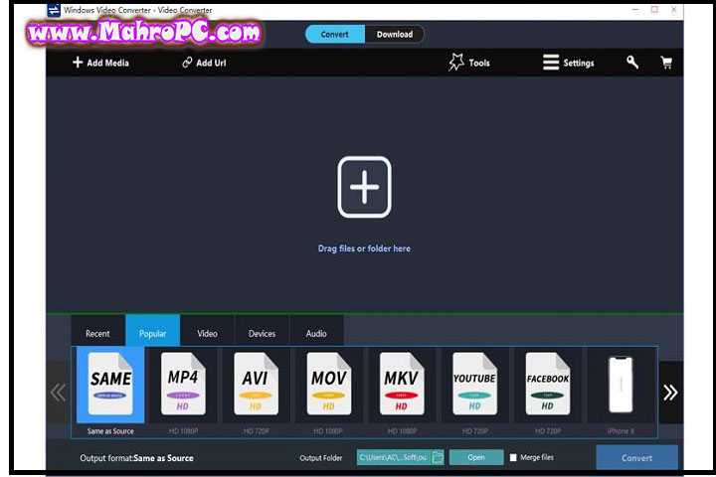The height and width of the screenshot is (477, 716).
Task: Choose the MKV HD 1080P format
Action: pyautogui.click(x=402, y=393)
